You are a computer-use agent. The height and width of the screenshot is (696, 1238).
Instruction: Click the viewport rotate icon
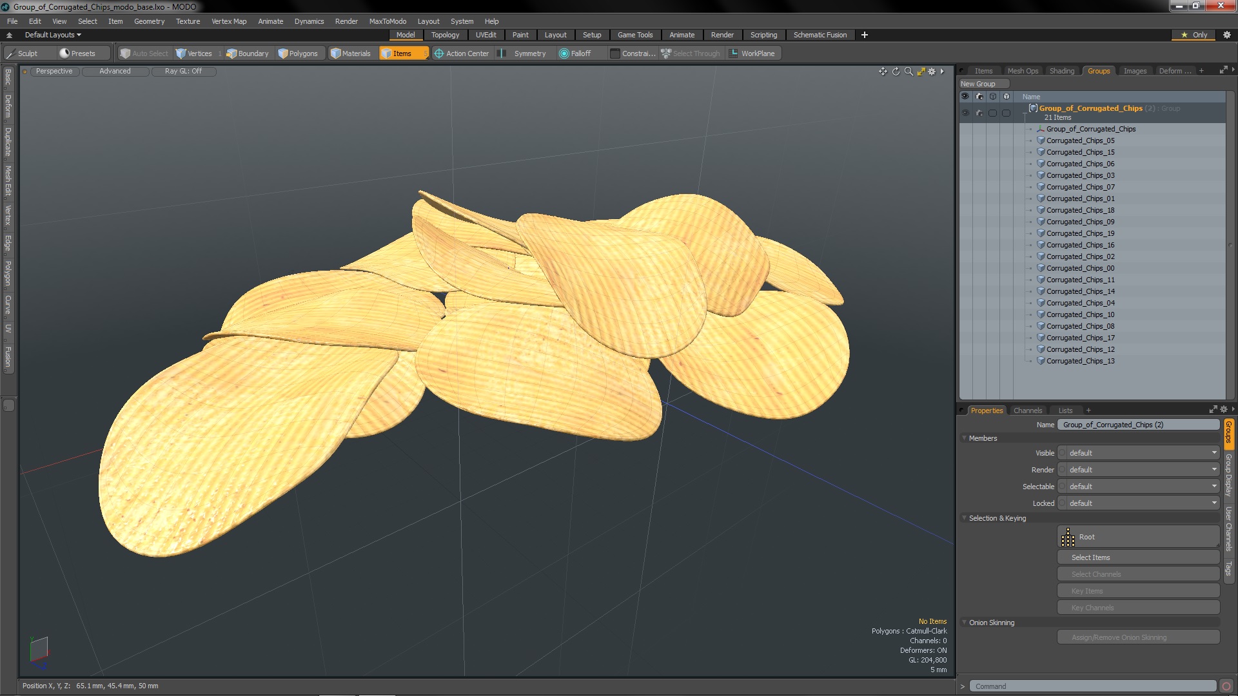(896, 72)
